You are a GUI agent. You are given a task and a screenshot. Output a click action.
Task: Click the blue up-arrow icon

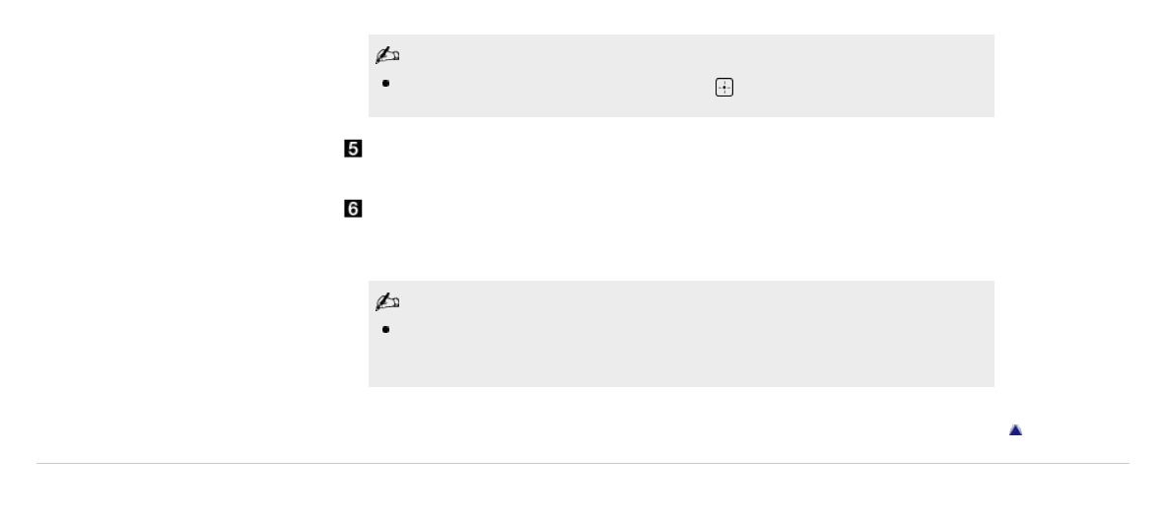1015,430
